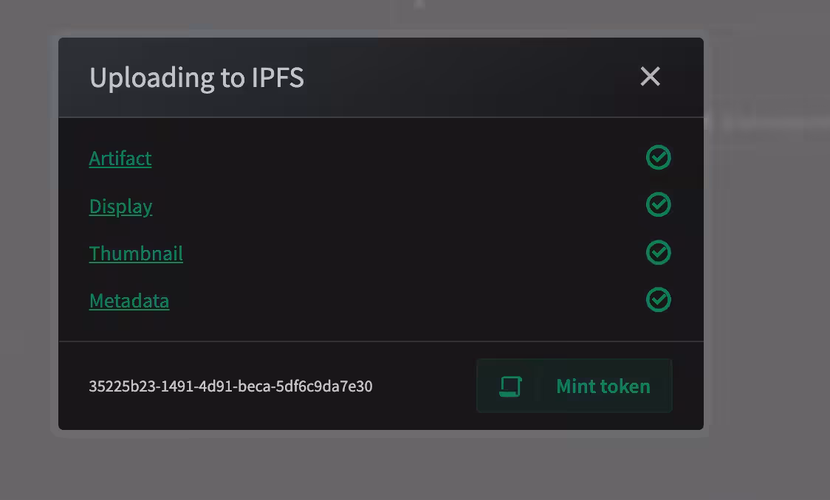The image size is (830, 500).
Task: Click the 'Mint token' text label
Action: pos(603,386)
